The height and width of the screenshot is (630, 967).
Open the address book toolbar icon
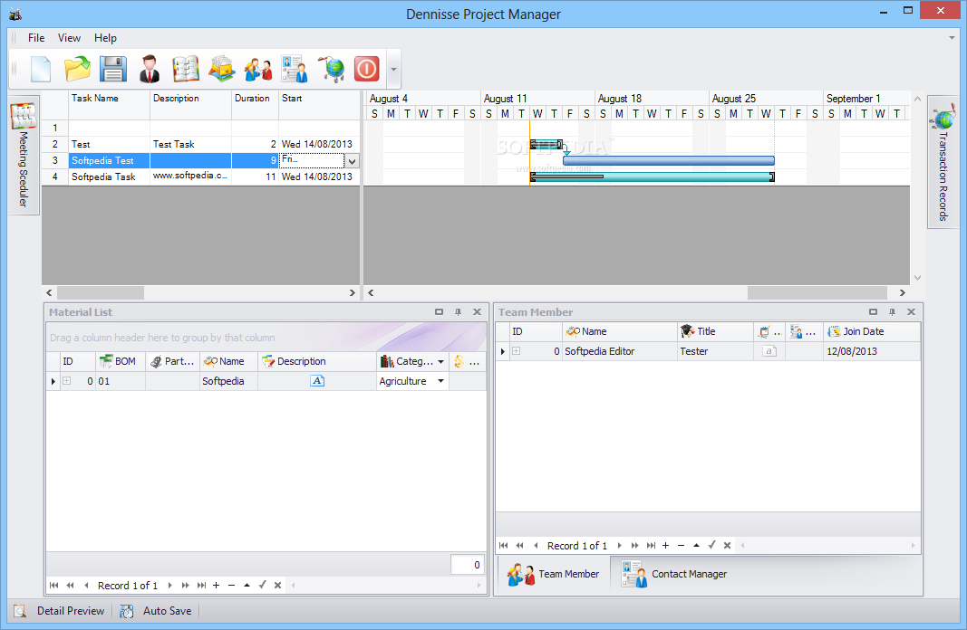(186, 69)
